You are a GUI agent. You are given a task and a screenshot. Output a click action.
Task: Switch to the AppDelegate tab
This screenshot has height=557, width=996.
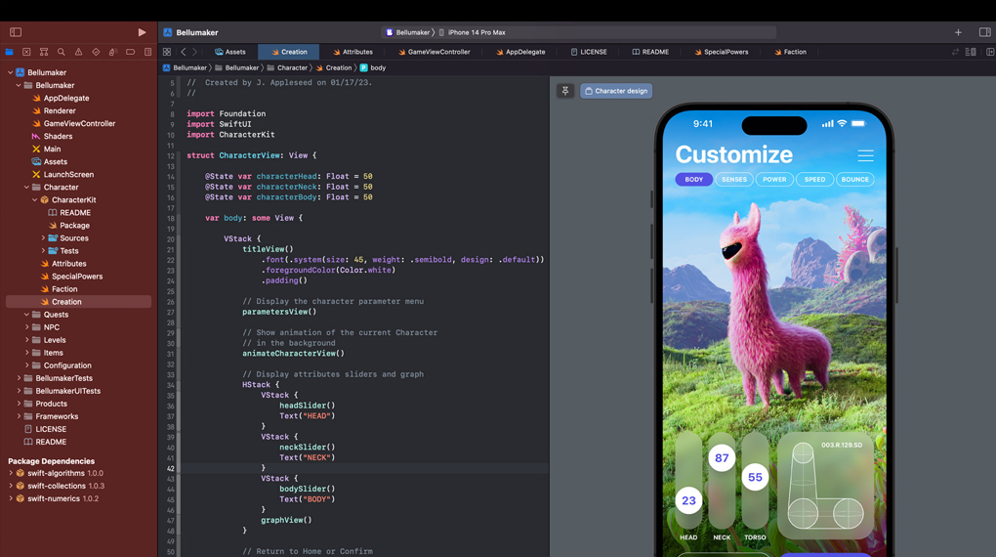pos(520,52)
